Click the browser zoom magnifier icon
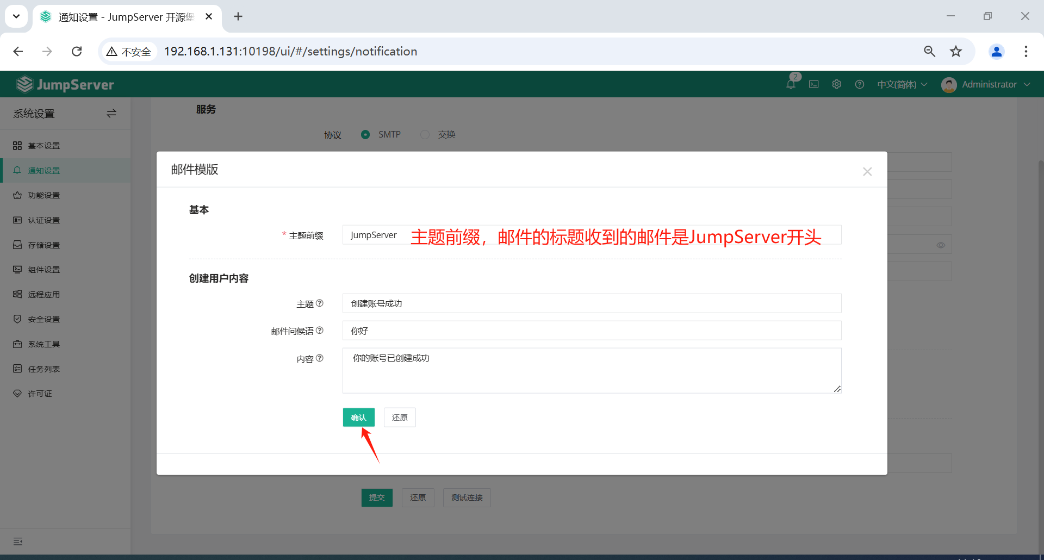The width and height of the screenshot is (1044, 560). [x=929, y=51]
